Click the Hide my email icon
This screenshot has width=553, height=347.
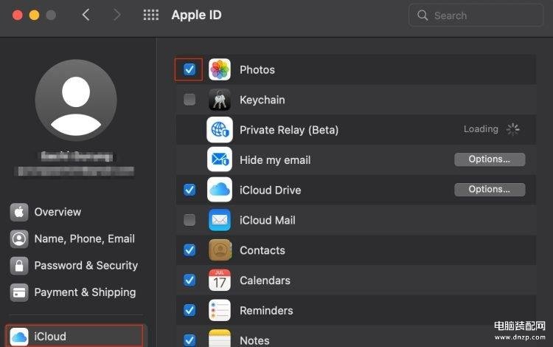point(220,160)
